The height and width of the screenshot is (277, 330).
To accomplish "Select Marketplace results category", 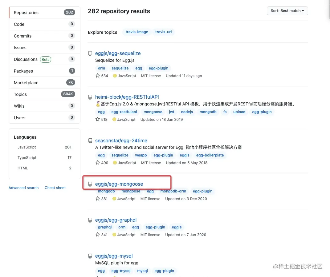I will click(x=45, y=83).
